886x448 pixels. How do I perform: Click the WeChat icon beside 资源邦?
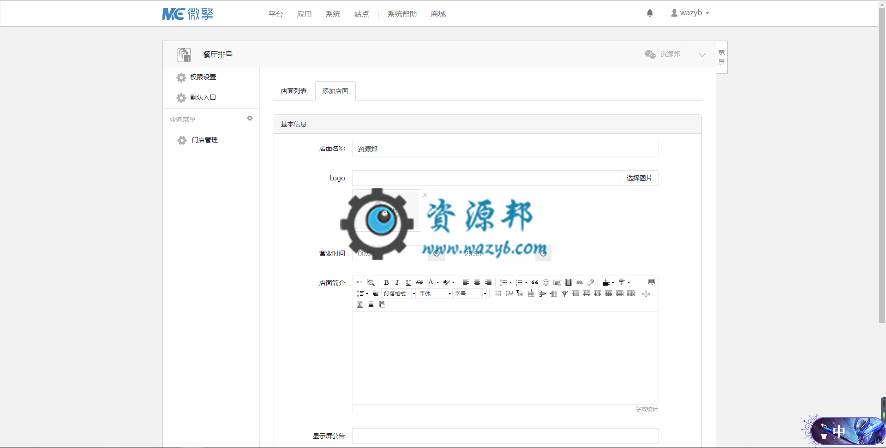[x=650, y=54]
